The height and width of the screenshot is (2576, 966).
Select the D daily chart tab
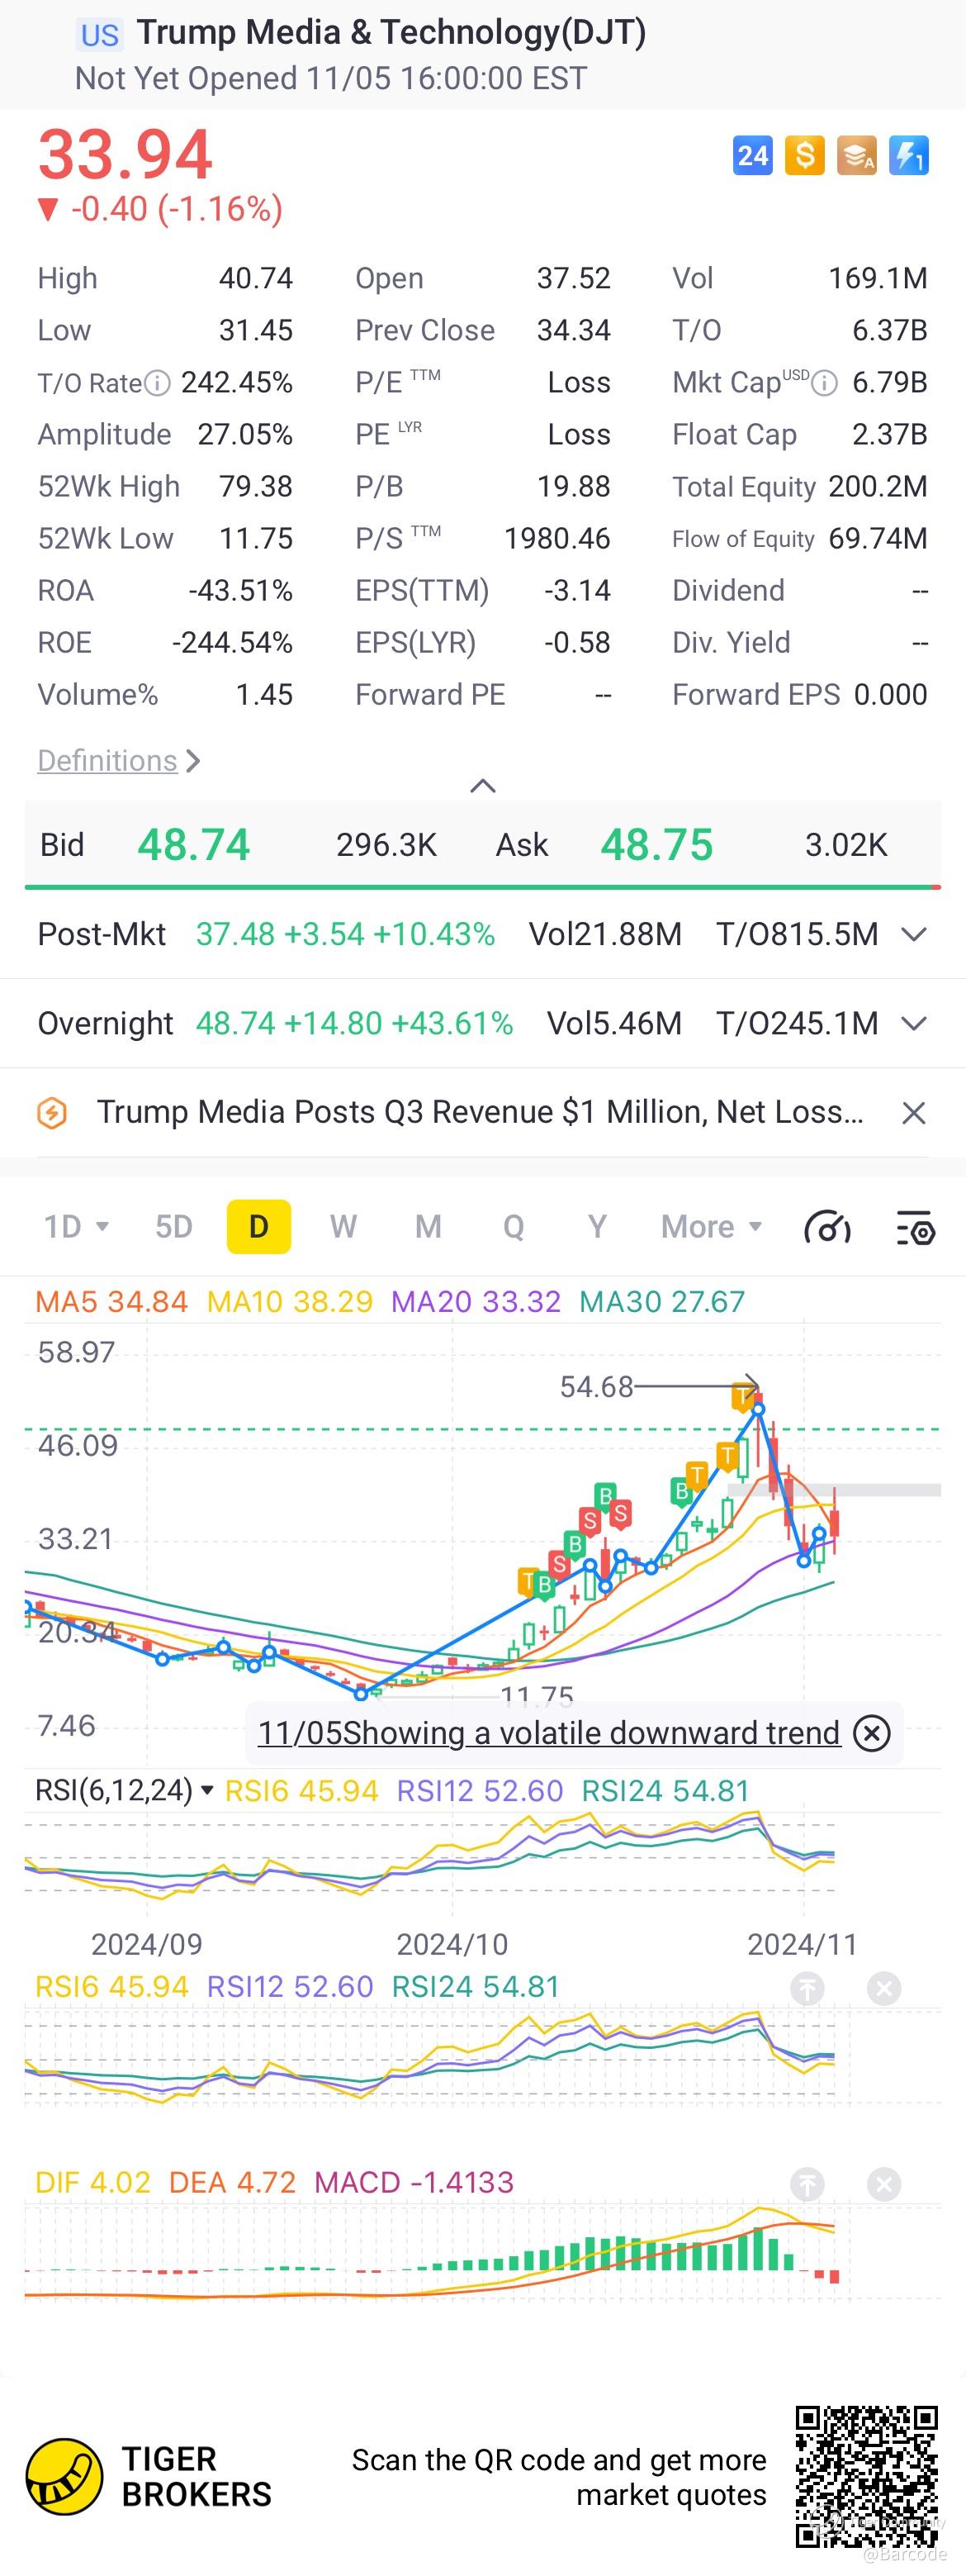coord(258,1227)
